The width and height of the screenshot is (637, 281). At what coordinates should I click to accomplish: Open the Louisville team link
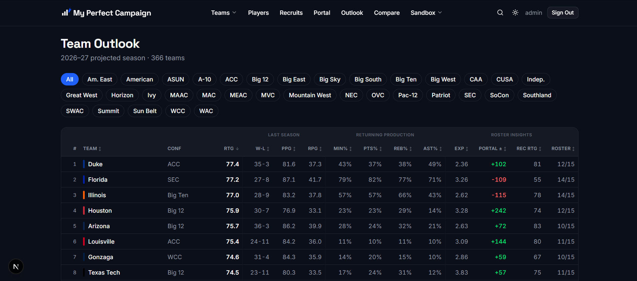[x=101, y=242]
